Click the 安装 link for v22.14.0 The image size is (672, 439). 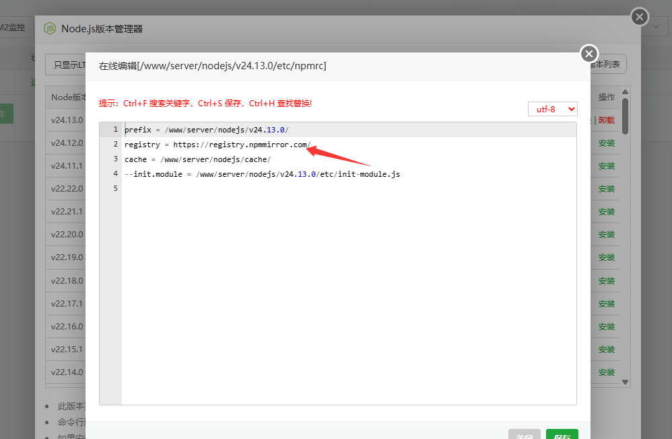(x=606, y=372)
